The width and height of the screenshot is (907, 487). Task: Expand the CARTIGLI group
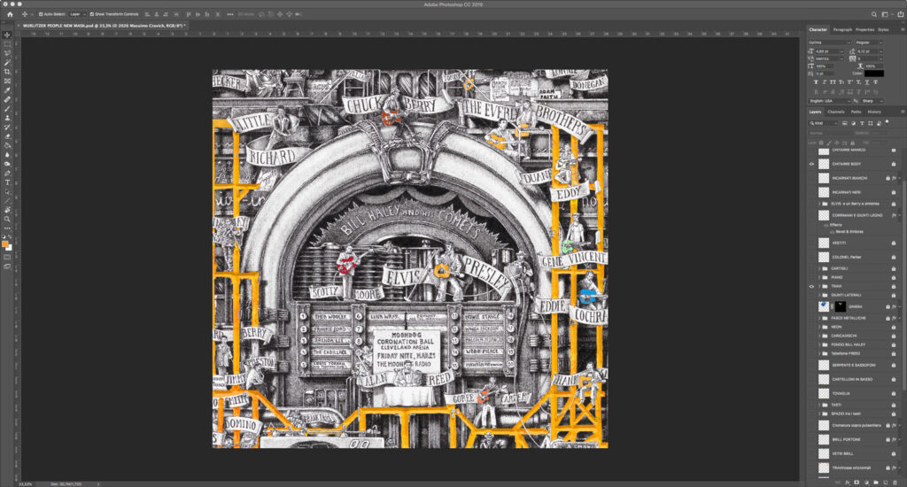coord(819,268)
